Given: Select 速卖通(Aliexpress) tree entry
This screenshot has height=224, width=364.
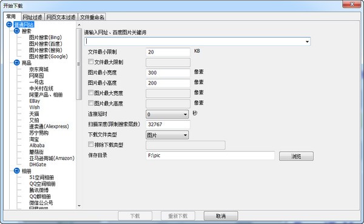Looking at the screenshot, I should pyautogui.click(x=49, y=126).
